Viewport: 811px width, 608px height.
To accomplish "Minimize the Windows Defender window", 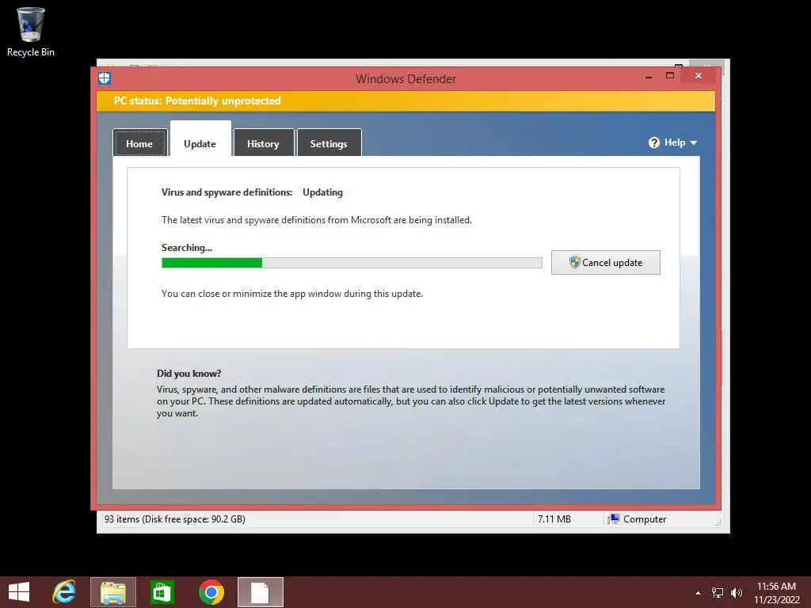I will click(x=649, y=77).
